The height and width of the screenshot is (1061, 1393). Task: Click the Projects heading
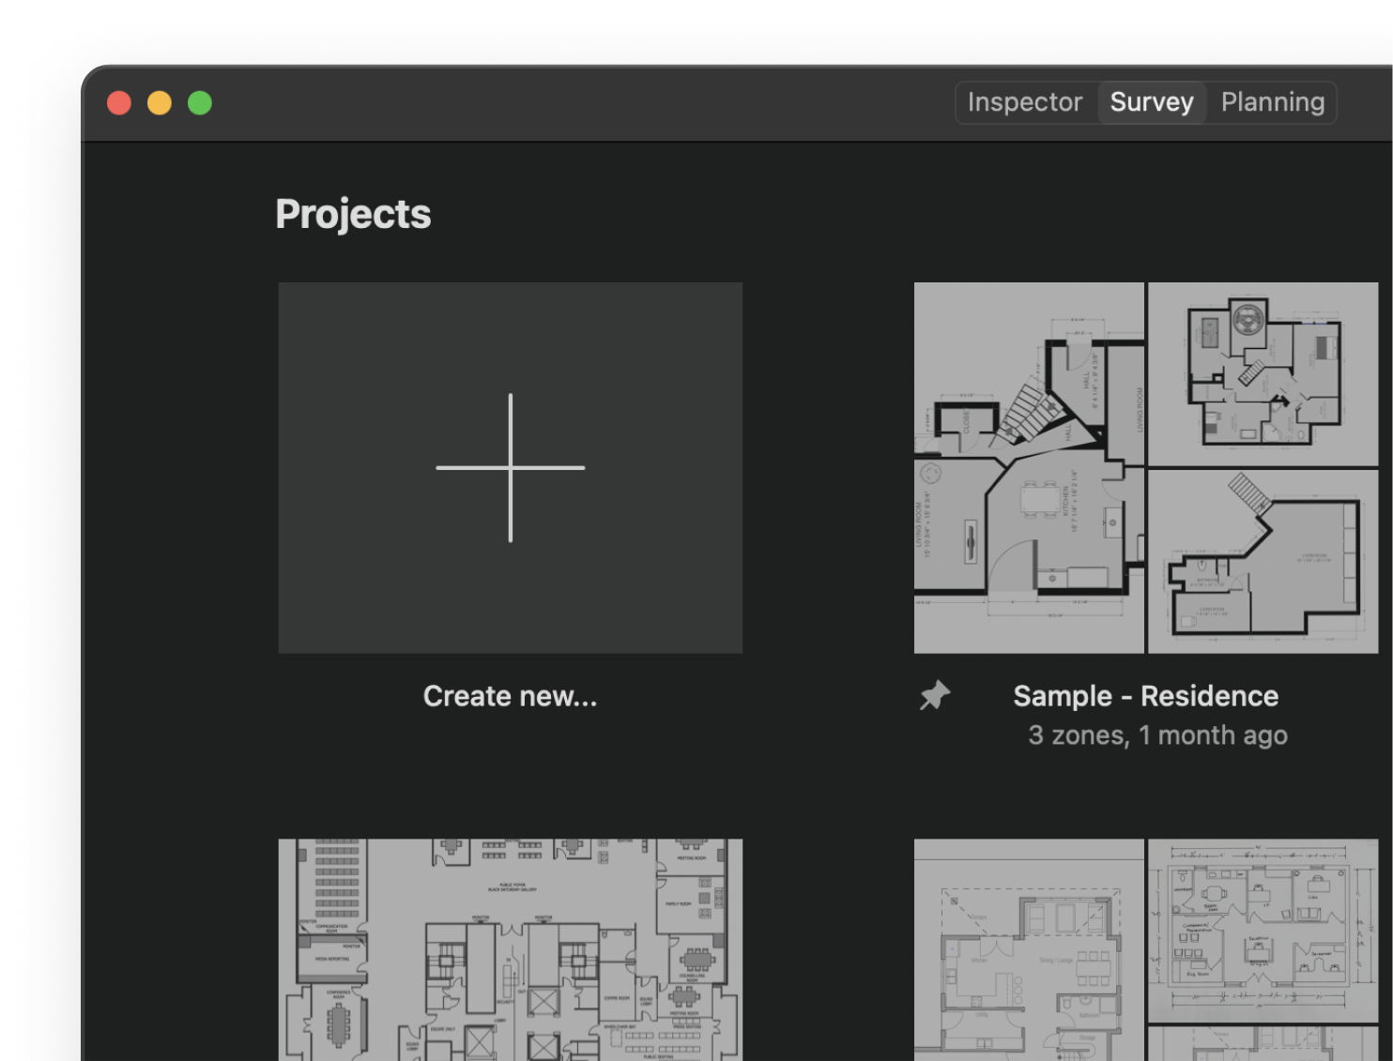pos(353,214)
